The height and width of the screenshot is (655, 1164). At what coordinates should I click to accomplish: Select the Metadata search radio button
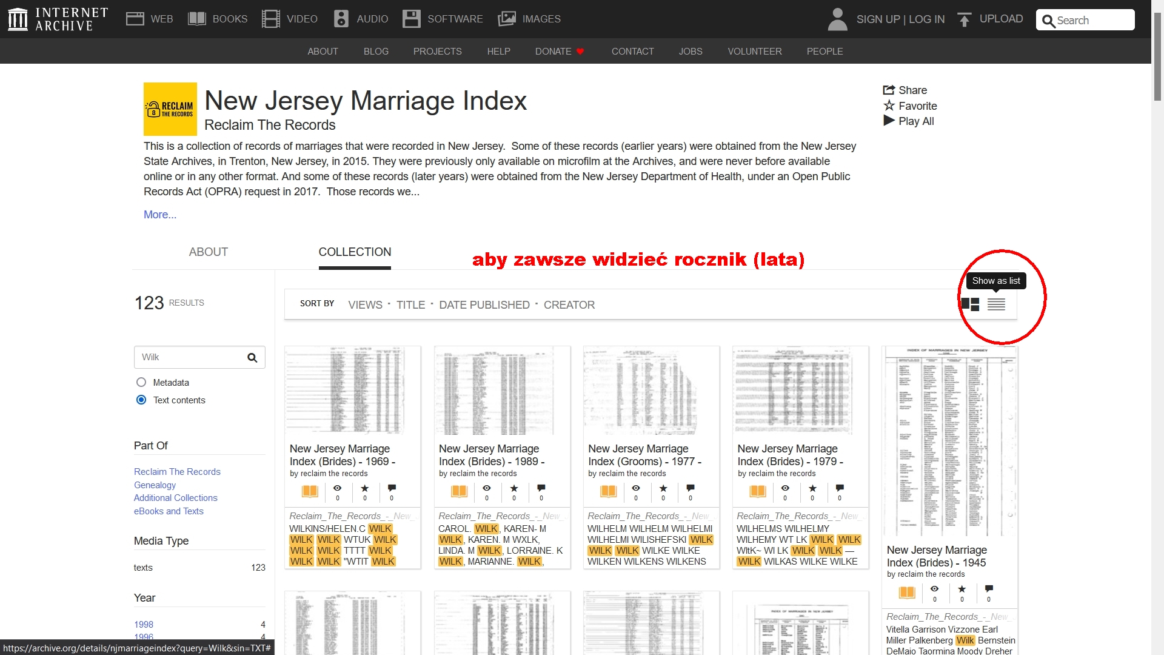141,382
